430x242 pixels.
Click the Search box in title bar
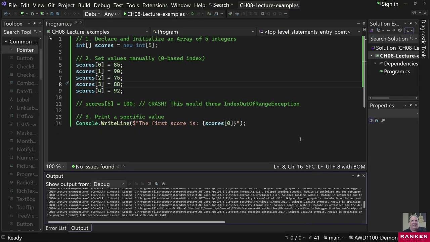pos(221,5)
